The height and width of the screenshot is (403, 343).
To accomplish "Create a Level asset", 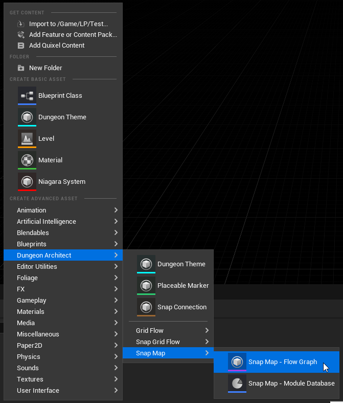I will coord(63,139).
